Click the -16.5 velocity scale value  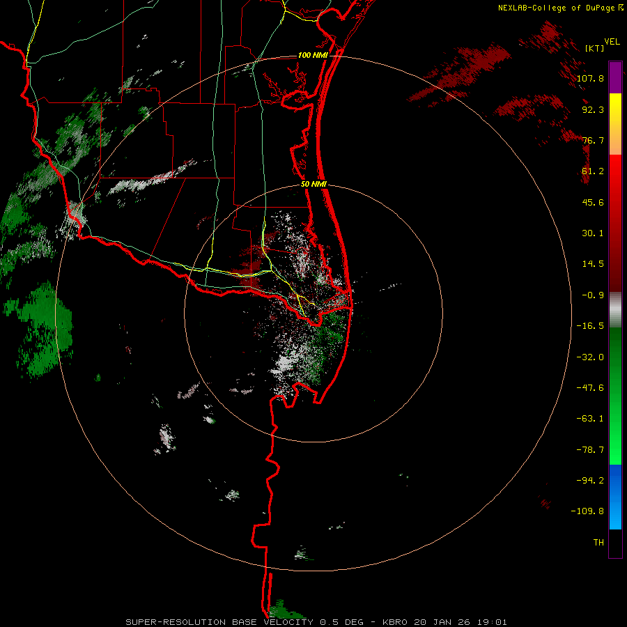[x=590, y=326]
